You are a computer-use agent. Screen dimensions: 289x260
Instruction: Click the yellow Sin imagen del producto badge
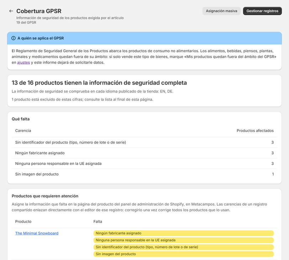tap(183, 254)
